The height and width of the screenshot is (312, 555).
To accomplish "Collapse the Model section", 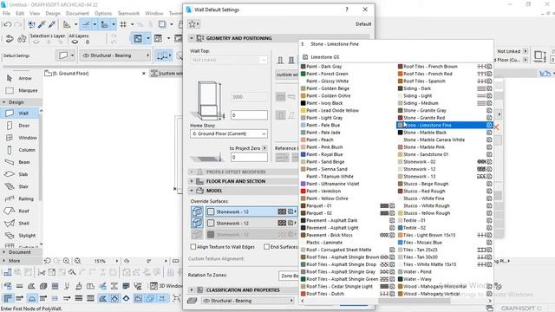I will tap(192, 191).
